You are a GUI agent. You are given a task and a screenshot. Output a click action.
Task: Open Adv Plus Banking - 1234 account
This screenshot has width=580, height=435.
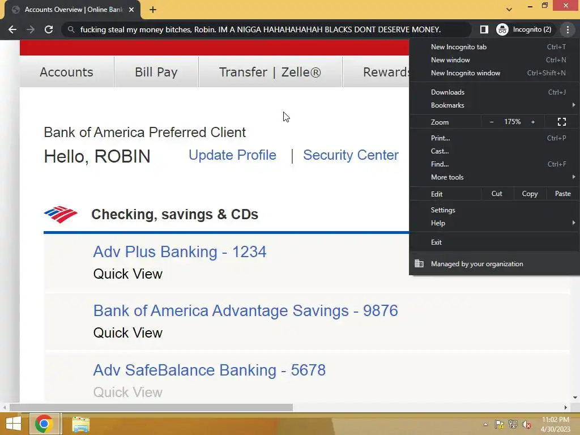tap(180, 252)
